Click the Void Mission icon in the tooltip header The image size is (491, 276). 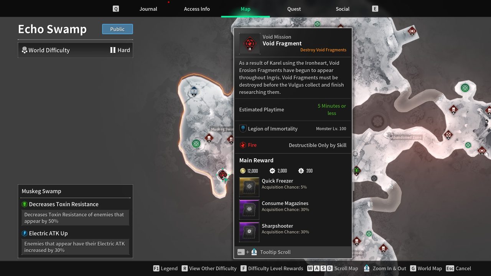pos(249,43)
